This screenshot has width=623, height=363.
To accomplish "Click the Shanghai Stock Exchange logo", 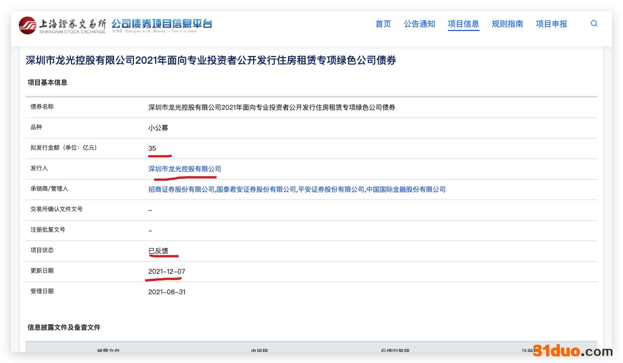I will (x=62, y=25).
